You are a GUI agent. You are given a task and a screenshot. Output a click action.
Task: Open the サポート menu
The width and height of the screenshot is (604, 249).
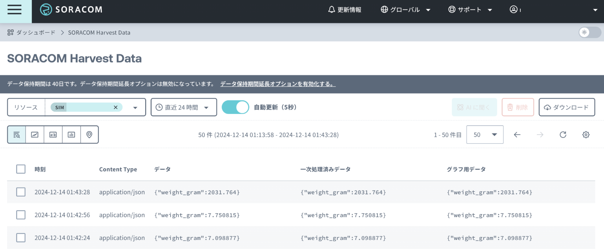[470, 10]
